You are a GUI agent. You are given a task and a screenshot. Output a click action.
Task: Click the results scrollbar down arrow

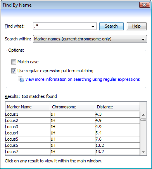[143, 152]
